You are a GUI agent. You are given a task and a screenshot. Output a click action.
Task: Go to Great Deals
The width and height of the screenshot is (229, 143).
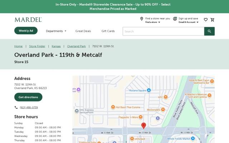[x=83, y=31]
